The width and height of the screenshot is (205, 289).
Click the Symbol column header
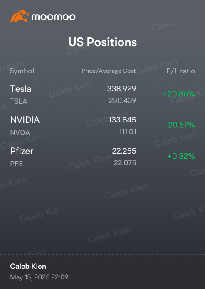pyautogui.click(x=22, y=71)
